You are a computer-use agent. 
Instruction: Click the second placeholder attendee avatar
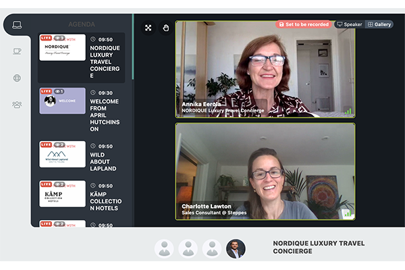point(188,248)
